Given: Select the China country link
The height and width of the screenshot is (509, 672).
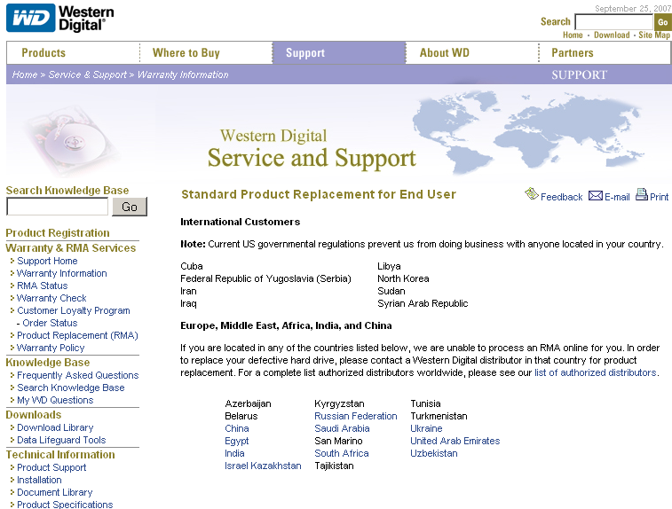Looking at the screenshot, I should click(x=236, y=428).
